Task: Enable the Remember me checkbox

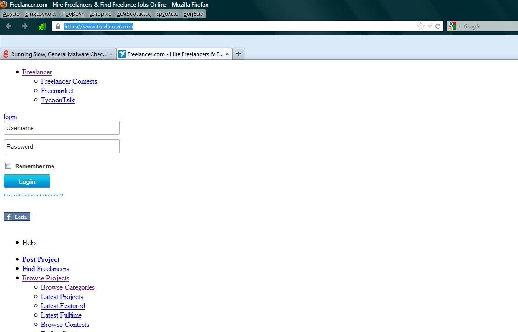Action: tap(8, 166)
